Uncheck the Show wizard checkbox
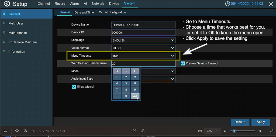 (74, 87)
